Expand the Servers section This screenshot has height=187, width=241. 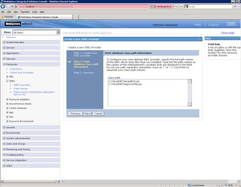pos(4,48)
